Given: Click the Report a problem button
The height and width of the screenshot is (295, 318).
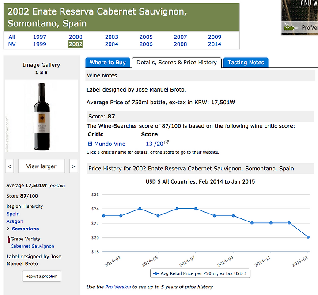Looking at the screenshot, I should 42,276.
